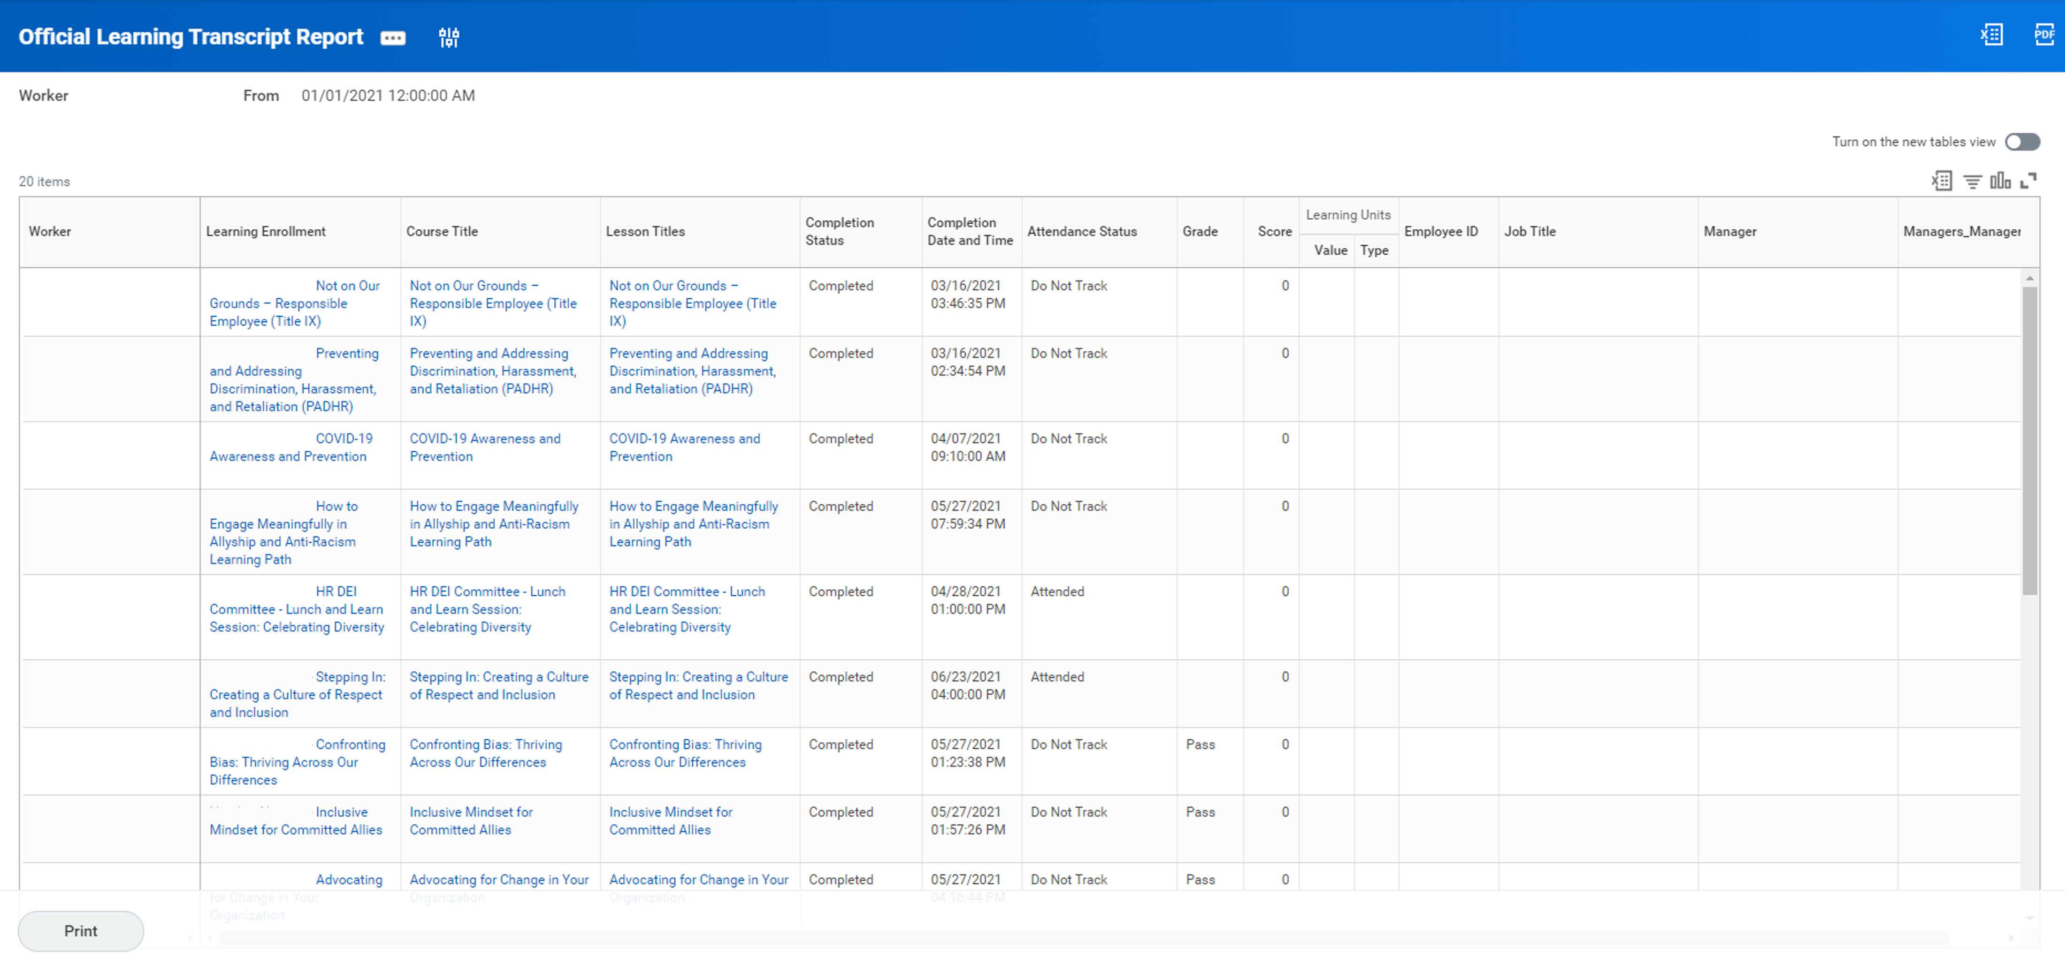Open Confronting Bias course title link
This screenshot has height=964, width=2065.
click(486, 753)
